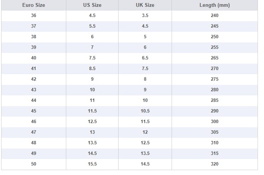Click the 320 length cell
Viewport: 264px width, 175px height.
(x=214, y=164)
